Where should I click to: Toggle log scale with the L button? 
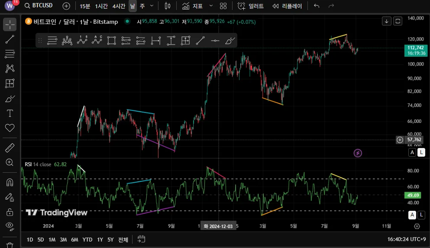pyautogui.click(x=421, y=152)
